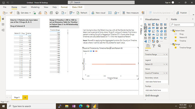Switch to the Insert ribbon tab
The image size is (195, 109).
point(24,7)
